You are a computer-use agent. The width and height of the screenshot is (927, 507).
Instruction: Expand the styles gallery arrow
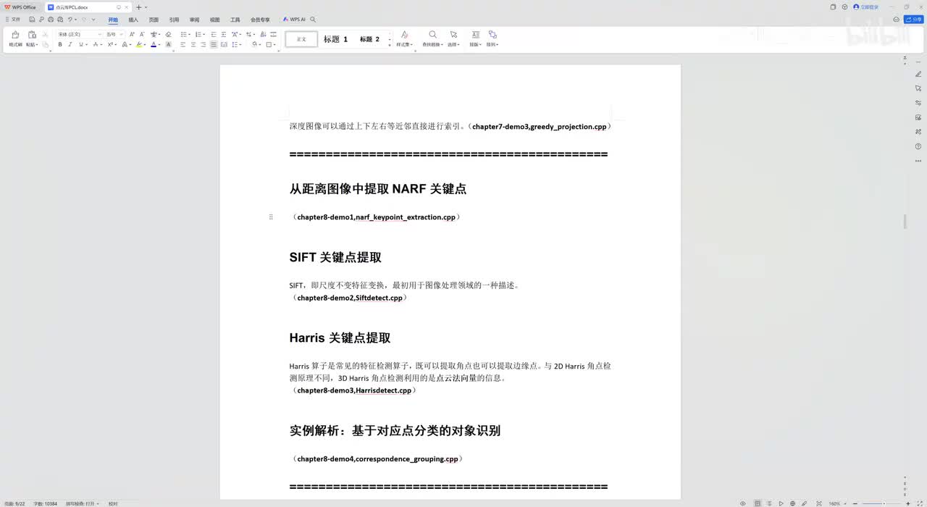(x=390, y=44)
